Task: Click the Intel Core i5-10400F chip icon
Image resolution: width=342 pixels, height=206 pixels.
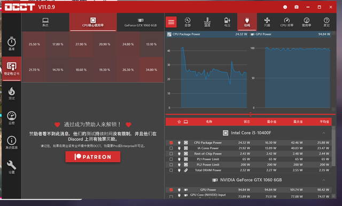Action: click(226, 133)
